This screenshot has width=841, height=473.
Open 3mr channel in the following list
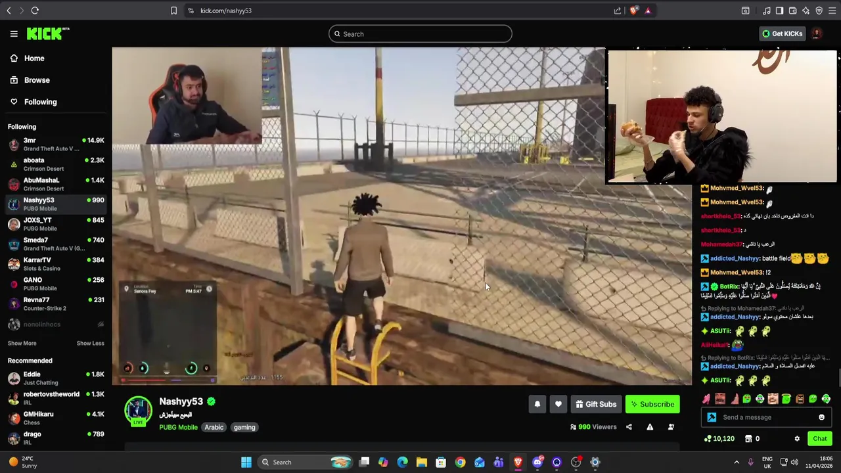click(56, 145)
